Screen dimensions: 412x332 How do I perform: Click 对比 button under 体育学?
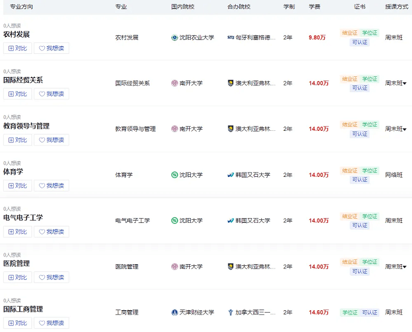point(18,185)
